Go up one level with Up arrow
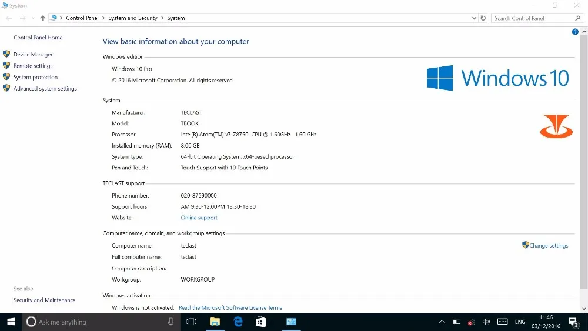 tap(43, 18)
